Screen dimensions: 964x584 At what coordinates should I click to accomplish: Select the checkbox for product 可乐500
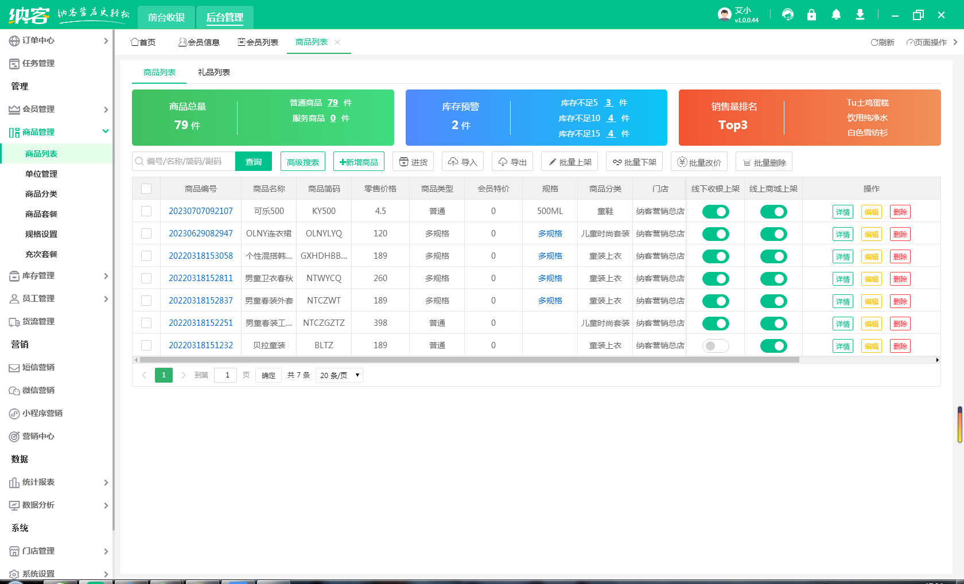tap(146, 211)
